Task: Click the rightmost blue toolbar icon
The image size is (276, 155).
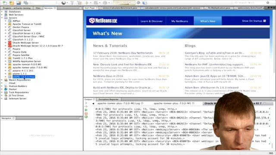Action: click(x=144, y=3)
